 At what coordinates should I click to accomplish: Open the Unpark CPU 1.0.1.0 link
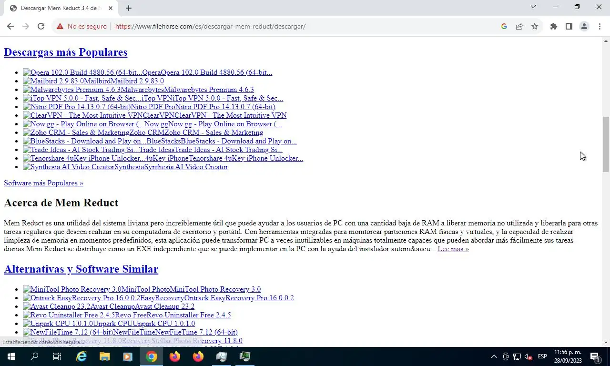109,324
